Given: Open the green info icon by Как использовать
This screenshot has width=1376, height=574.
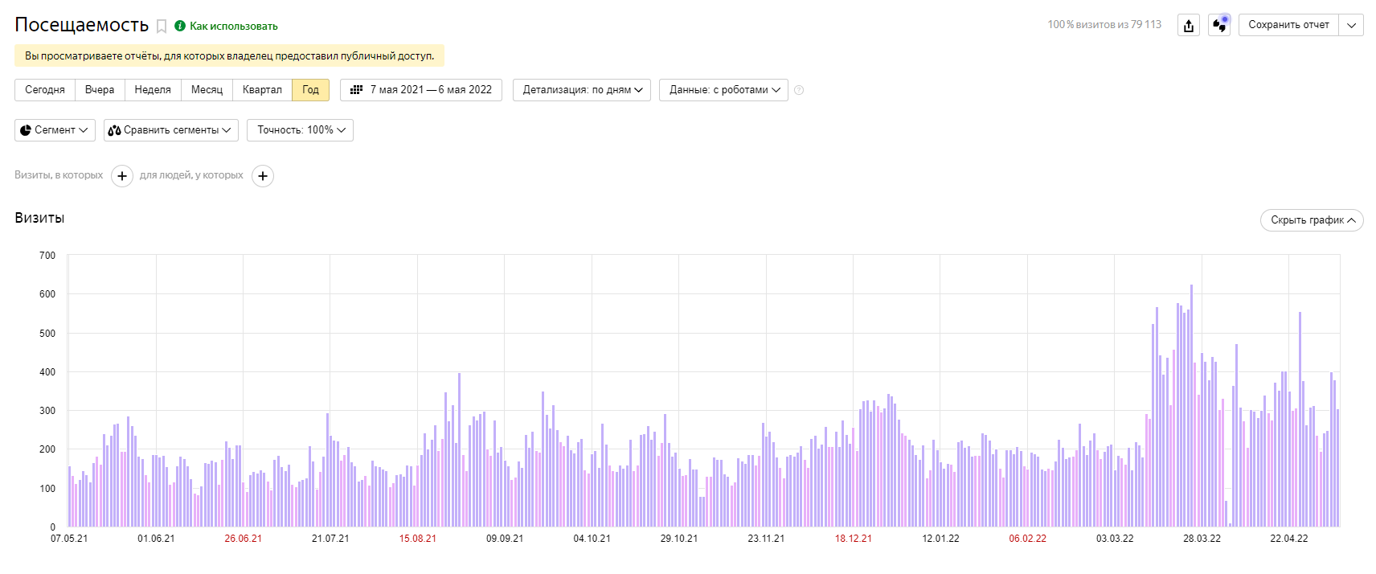Looking at the screenshot, I should [180, 26].
